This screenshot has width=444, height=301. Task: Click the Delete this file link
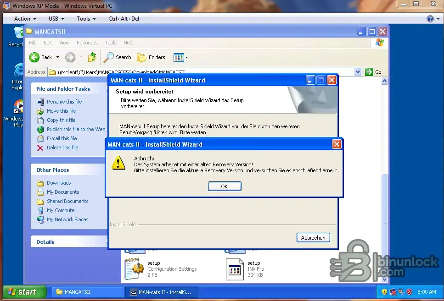62,148
